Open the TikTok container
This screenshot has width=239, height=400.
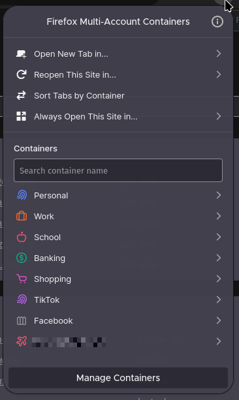118,300
